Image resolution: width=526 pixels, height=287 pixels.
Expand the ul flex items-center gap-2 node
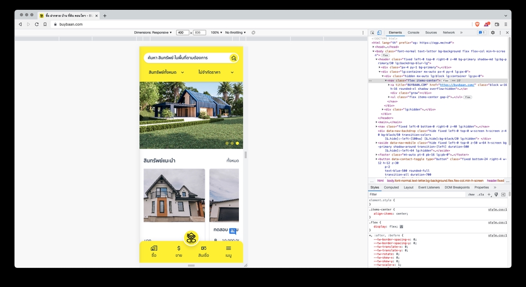pos(389,97)
